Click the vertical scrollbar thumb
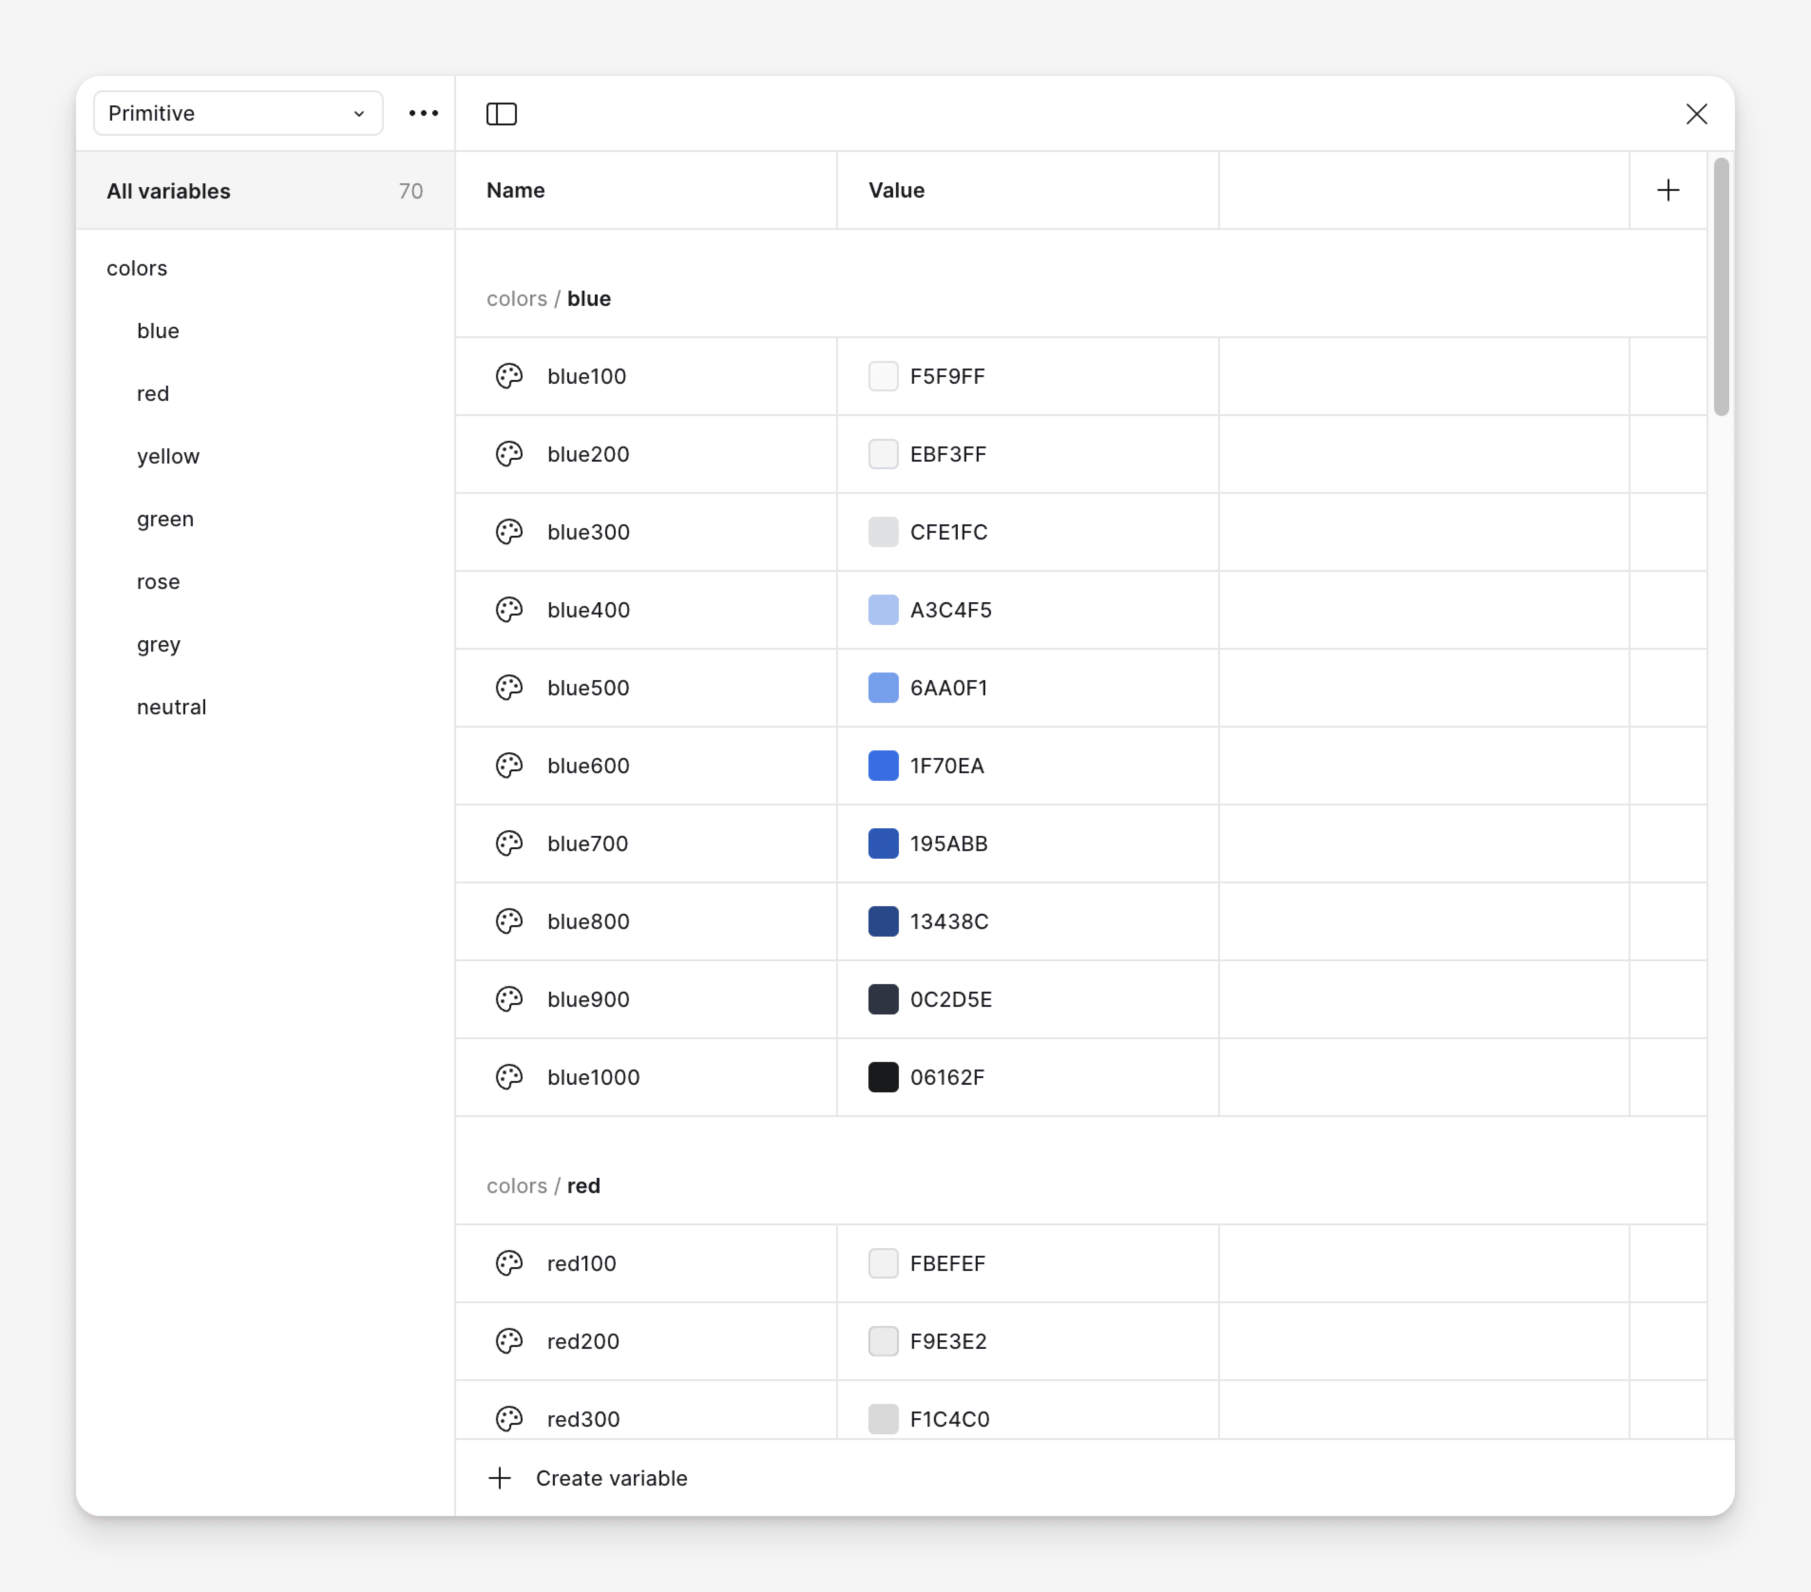The height and width of the screenshot is (1592, 1811). pyautogui.click(x=1721, y=286)
